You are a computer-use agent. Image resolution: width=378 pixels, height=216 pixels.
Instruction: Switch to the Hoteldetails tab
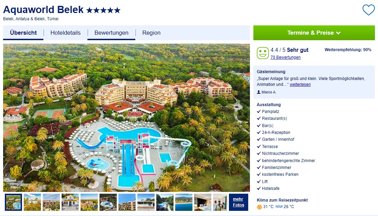coord(65,33)
